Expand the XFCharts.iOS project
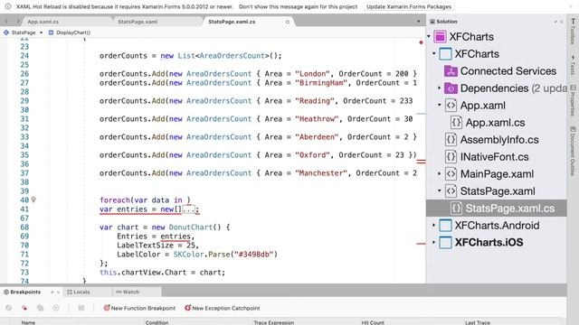The height and width of the screenshot is (325, 579). pyautogui.click(x=434, y=243)
